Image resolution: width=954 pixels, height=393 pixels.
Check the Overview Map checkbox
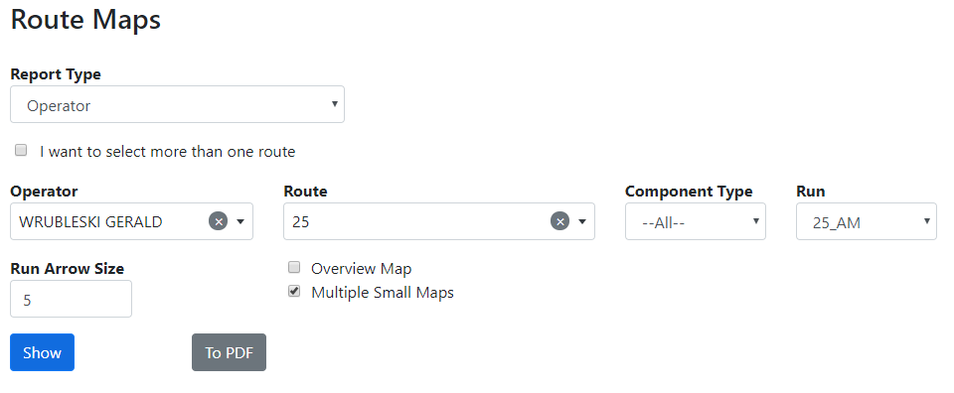[294, 267]
